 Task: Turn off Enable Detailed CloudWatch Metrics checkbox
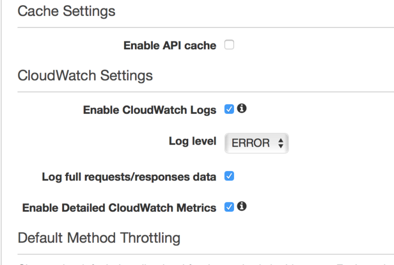229,207
